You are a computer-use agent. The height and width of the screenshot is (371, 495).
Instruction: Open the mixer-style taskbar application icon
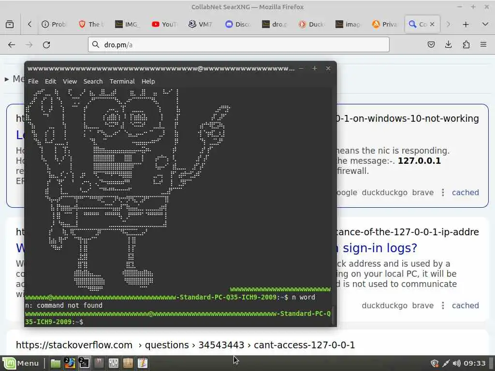point(113,363)
